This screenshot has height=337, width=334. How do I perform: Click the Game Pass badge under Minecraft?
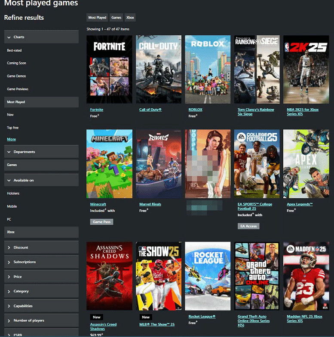tap(102, 222)
